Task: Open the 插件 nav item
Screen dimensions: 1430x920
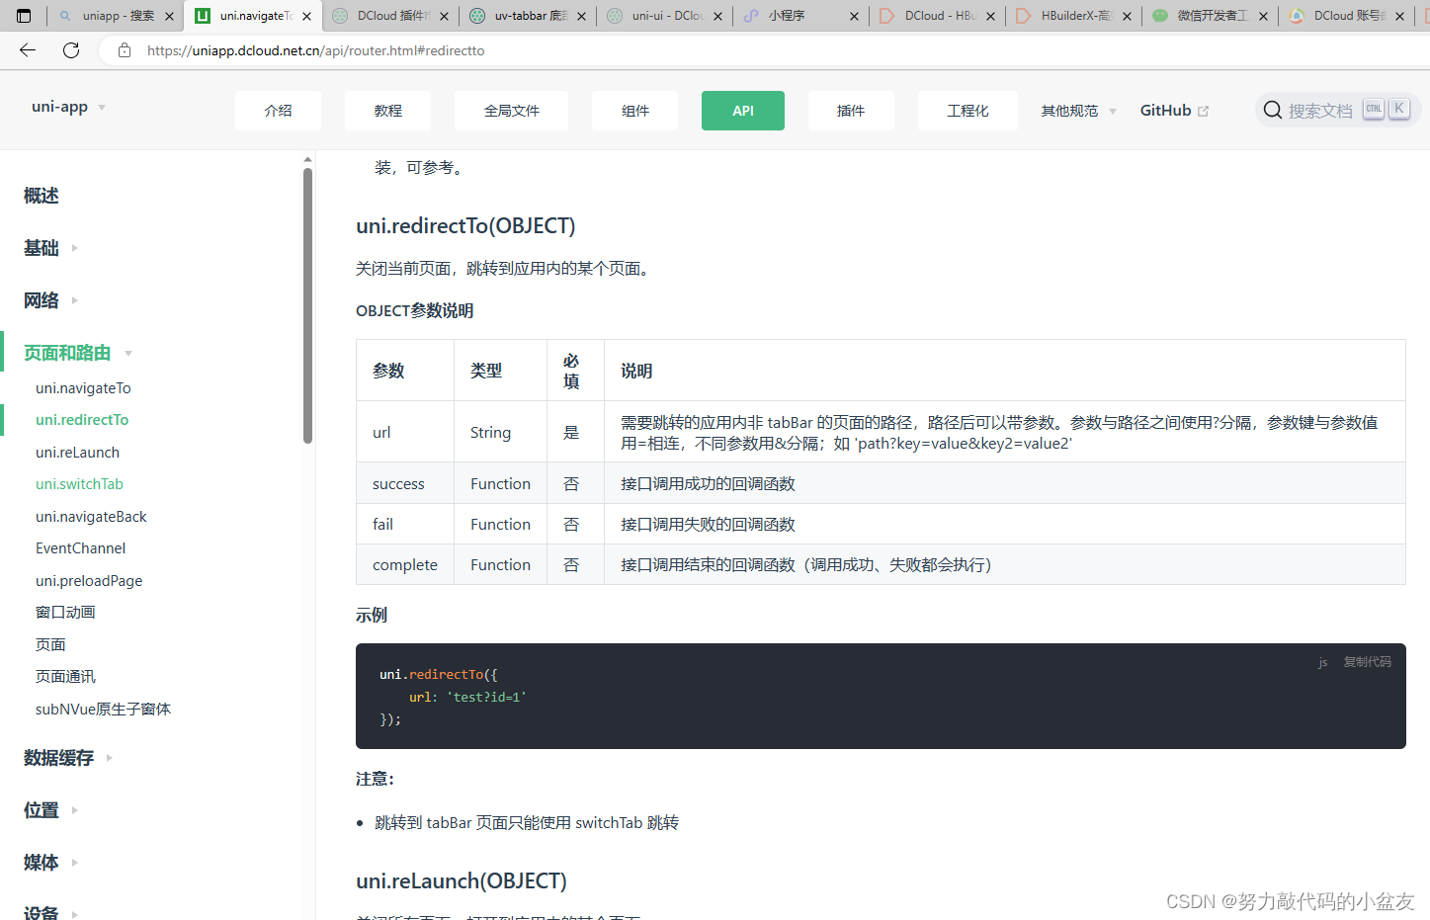Action: click(851, 111)
